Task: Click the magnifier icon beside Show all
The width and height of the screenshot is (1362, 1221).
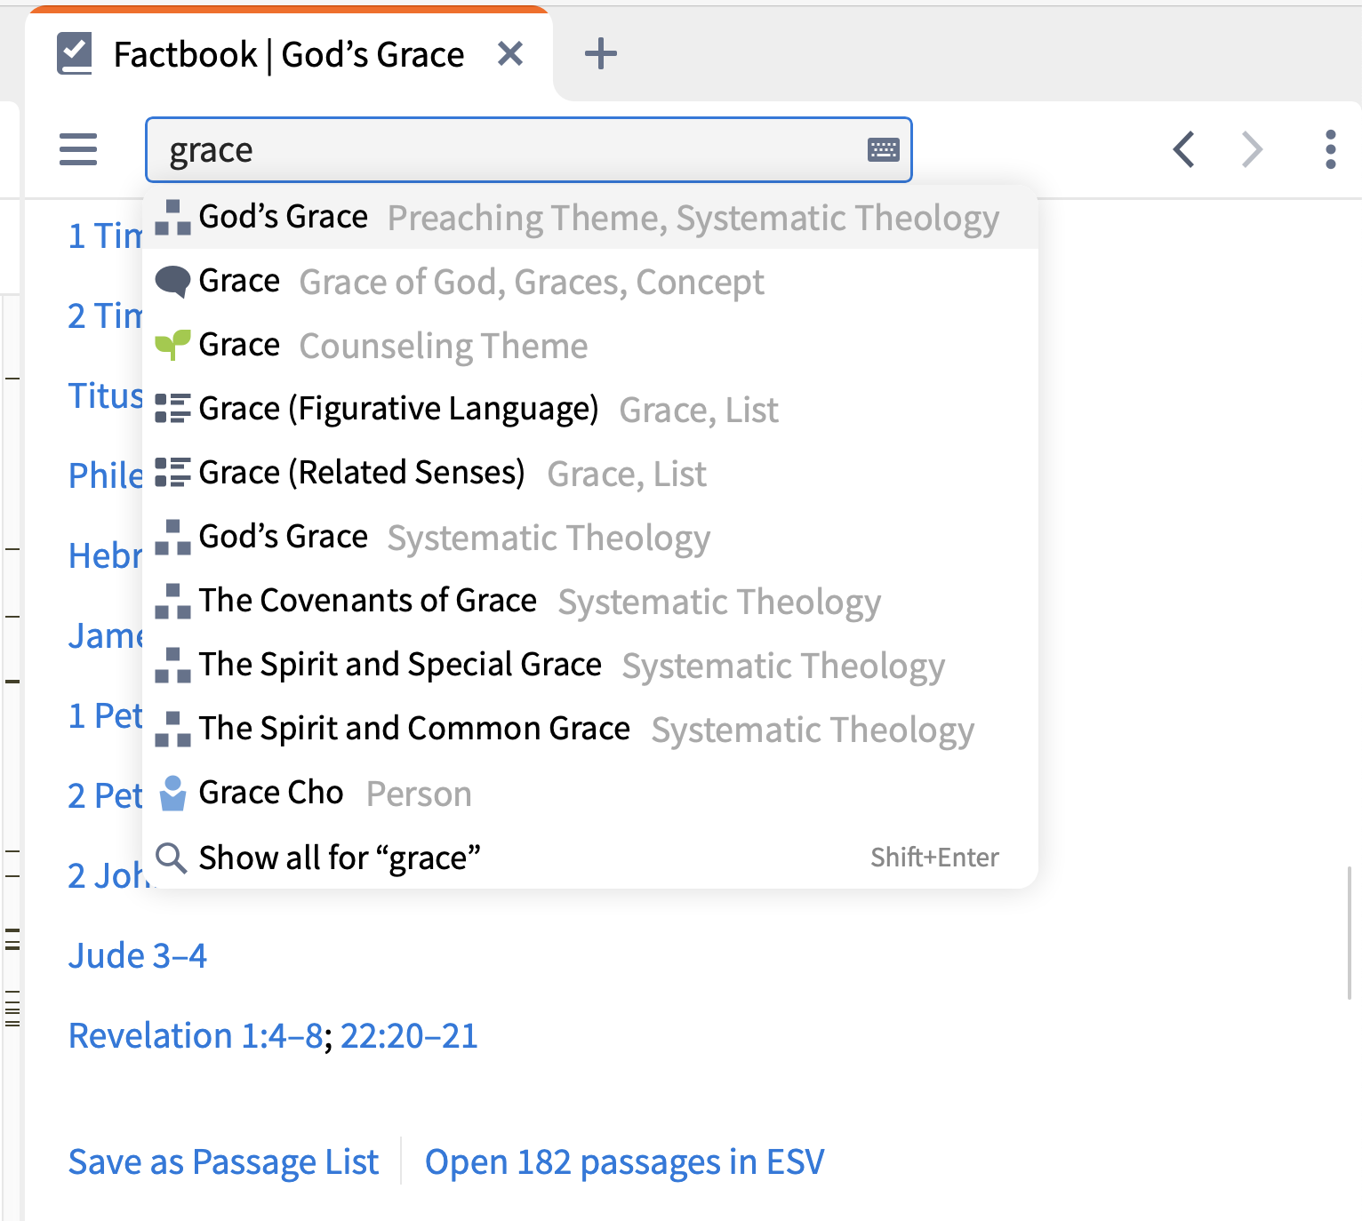Action: [x=171, y=858]
